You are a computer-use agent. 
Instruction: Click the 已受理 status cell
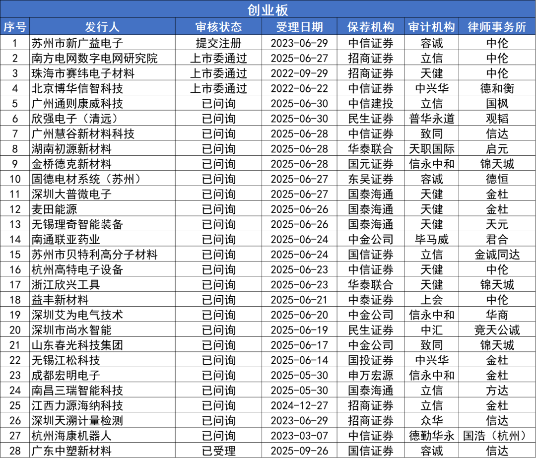pyautogui.click(x=218, y=451)
